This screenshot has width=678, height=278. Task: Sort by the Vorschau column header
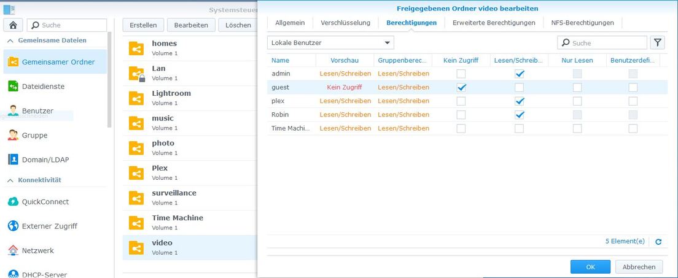click(345, 60)
